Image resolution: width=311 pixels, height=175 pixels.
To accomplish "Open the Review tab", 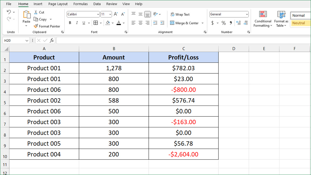I will [111, 4].
